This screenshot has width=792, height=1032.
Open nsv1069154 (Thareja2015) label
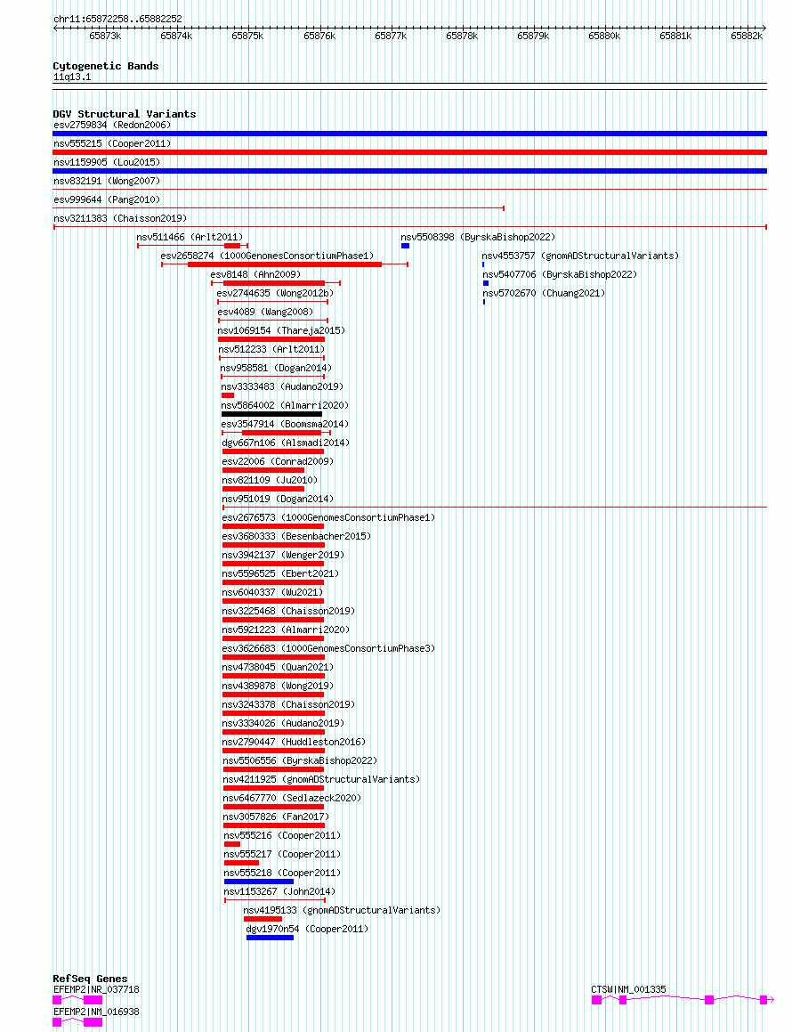click(281, 330)
